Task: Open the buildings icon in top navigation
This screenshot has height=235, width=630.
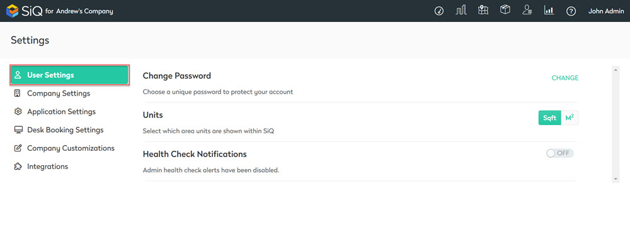Action: coord(461,11)
